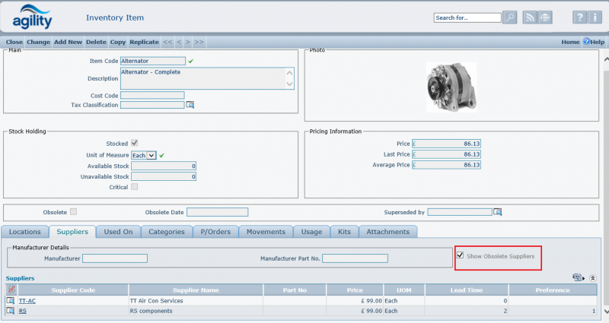The height and width of the screenshot is (323, 609).
Task: Open the Tax Classification lookup icon
Action: pyautogui.click(x=191, y=105)
